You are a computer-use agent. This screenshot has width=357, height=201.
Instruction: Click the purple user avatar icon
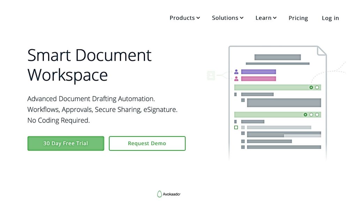[x=236, y=72]
